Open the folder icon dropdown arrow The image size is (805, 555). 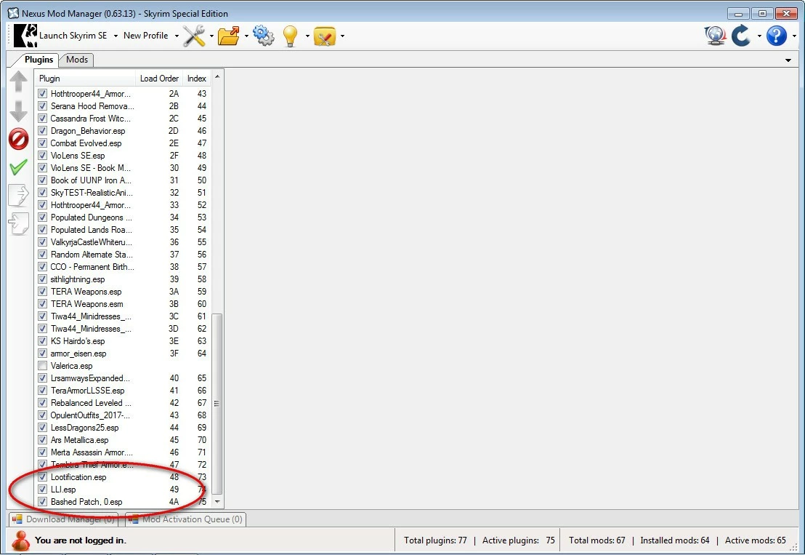(x=246, y=36)
